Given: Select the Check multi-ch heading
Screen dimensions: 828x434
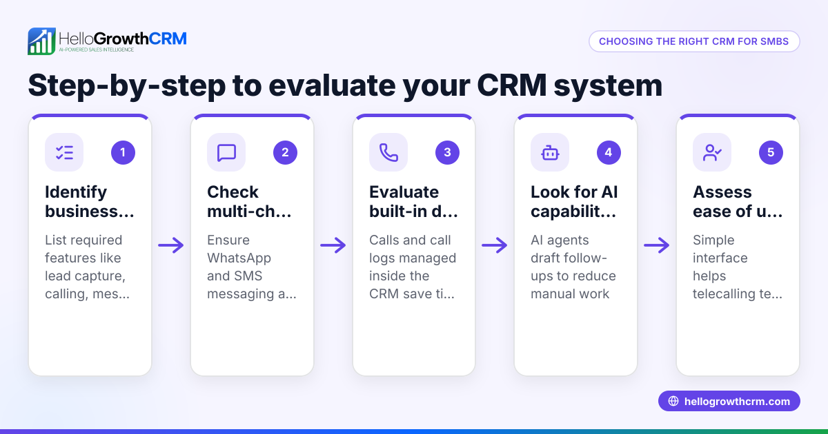Looking at the screenshot, I should [x=250, y=202].
